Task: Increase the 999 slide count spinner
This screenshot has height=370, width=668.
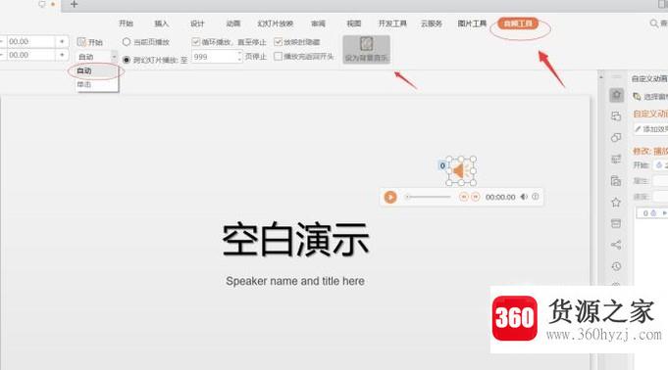Action: (x=239, y=53)
